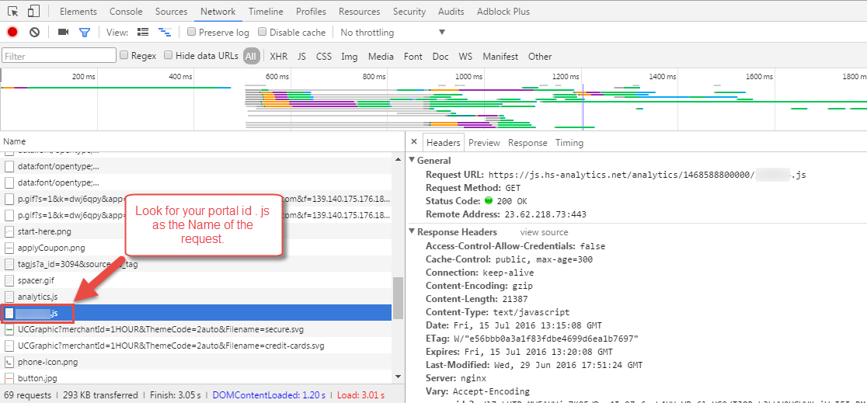Select the tagjs?a_id=3094 request row
This screenshot has width=867, height=403.
pos(196,264)
